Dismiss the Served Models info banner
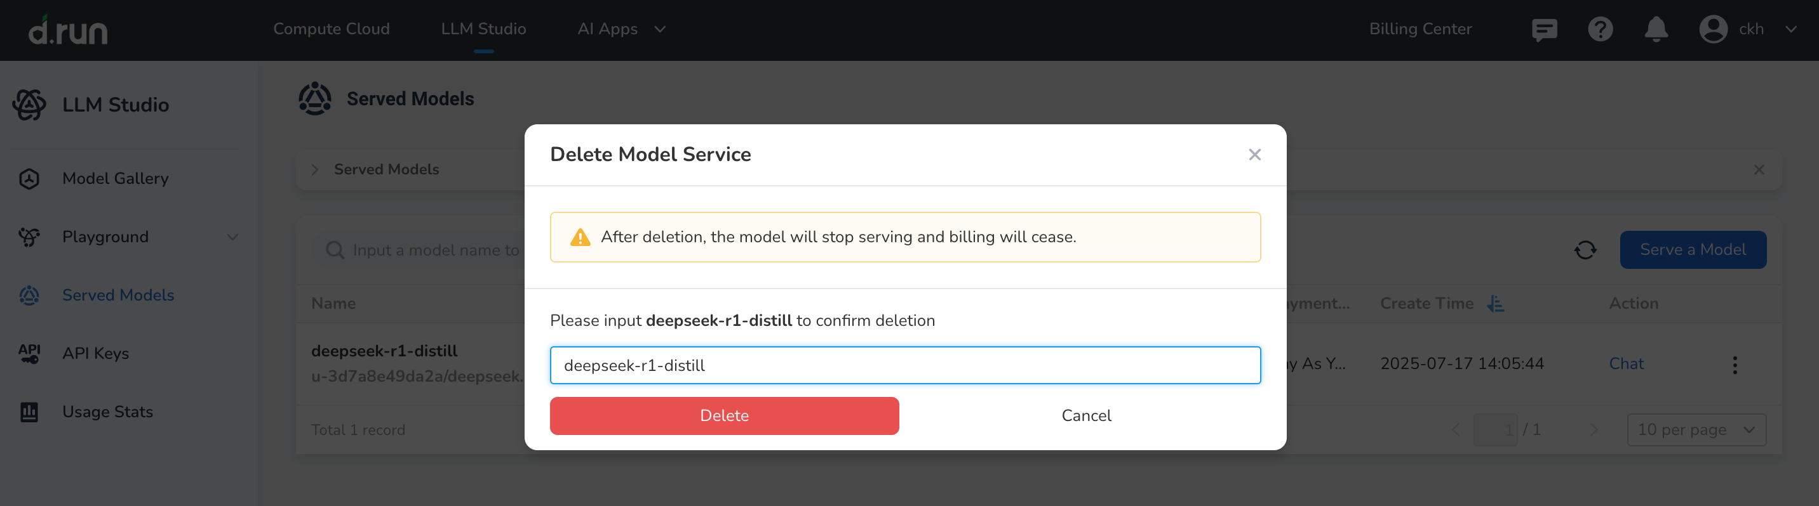The width and height of the screenshot is (1819, 506). click(x=1758, y=170)
